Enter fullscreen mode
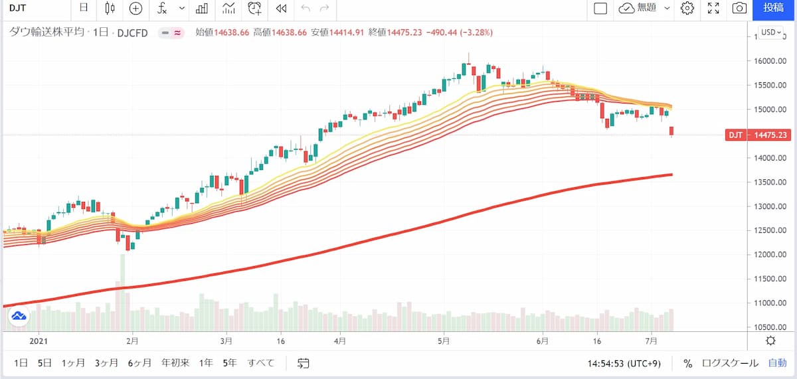The image size is (797, 379). [713, 8]
